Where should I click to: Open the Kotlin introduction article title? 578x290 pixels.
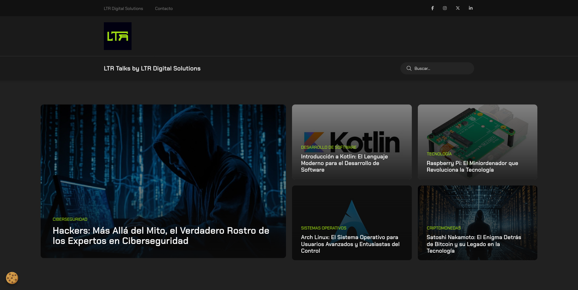click(x=344, y=163)
